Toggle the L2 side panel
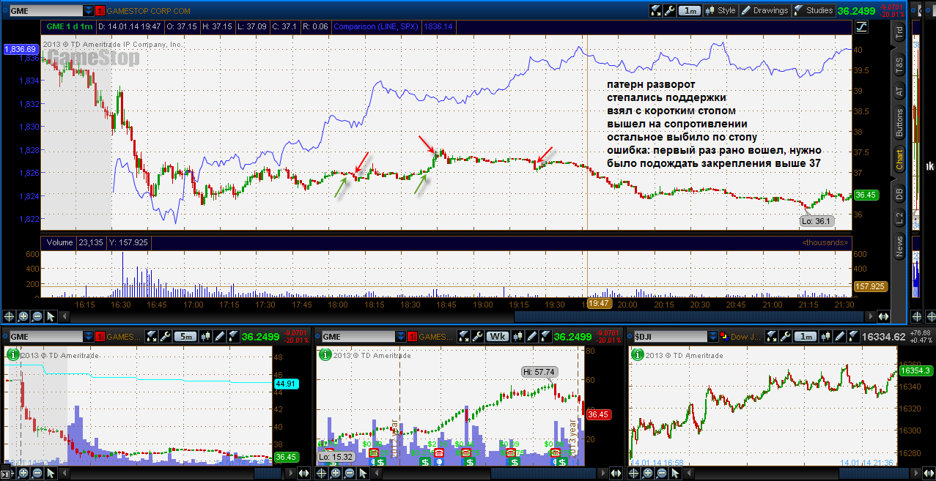Screen dimensions: 936x481 899,217
